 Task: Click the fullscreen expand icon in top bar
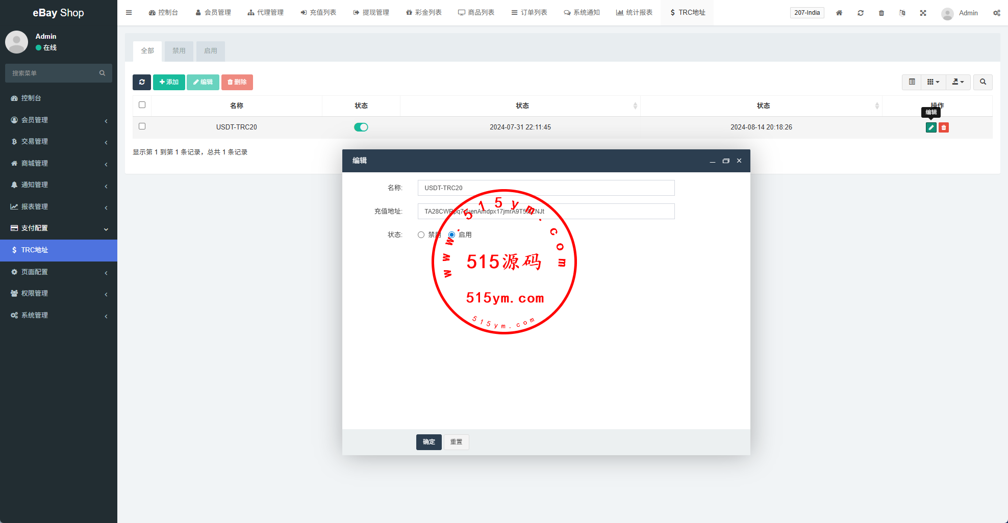tap(923, 13)
